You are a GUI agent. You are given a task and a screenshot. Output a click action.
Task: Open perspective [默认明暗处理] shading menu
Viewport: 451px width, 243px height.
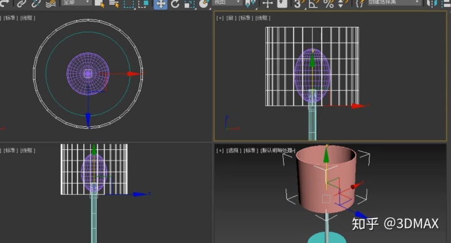[x=277, y=151]
